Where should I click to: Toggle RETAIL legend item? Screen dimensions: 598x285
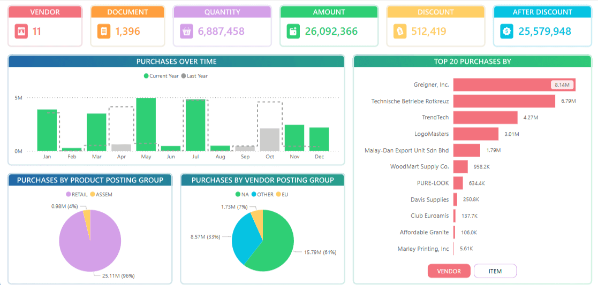[x=78, y=194]
